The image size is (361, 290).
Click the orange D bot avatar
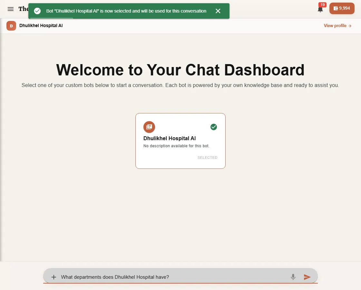click(x=11, y=26)
